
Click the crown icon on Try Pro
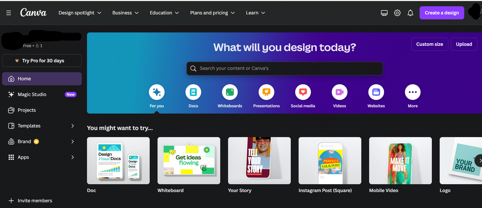click(x=17, y=60)
